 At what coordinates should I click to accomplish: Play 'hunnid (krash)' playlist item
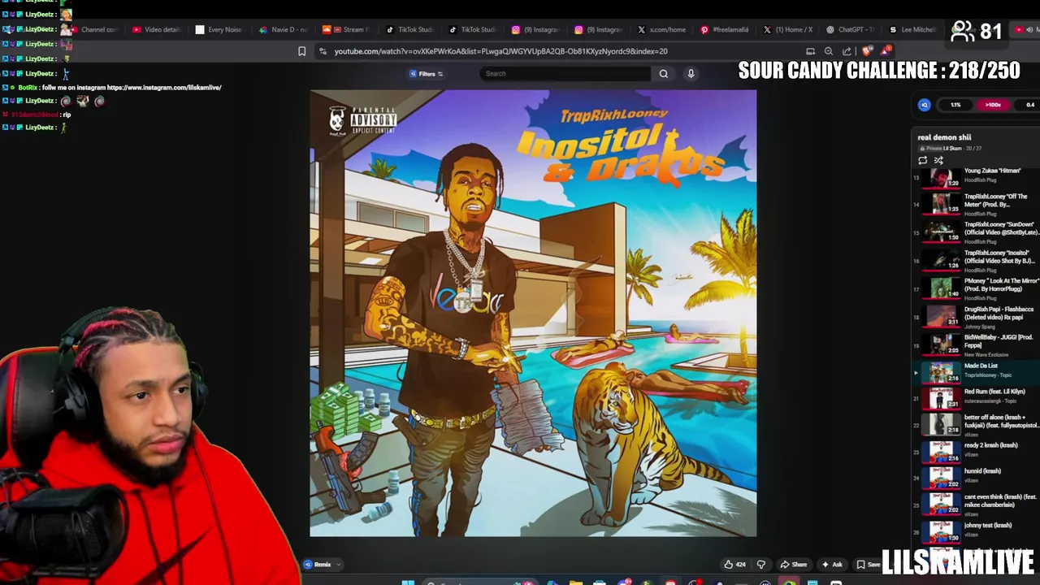[x=977, y=477]
